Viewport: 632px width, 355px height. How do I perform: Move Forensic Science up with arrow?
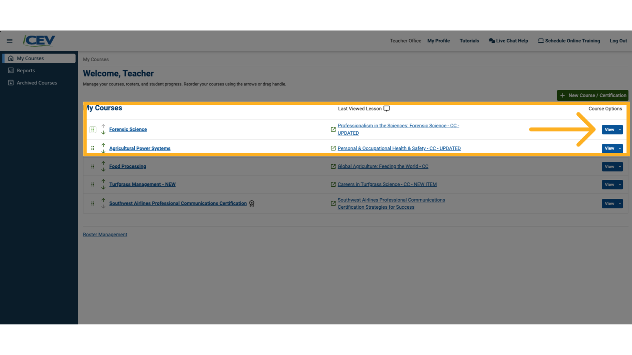click(103, 126)
